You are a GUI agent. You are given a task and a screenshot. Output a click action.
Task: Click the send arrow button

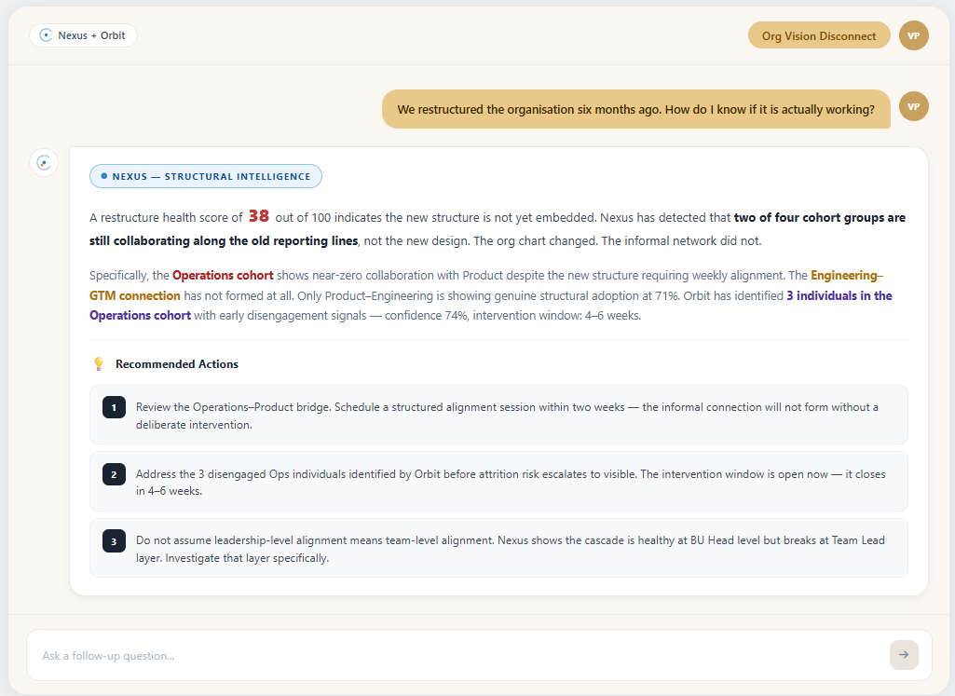(x=904, y=655)
